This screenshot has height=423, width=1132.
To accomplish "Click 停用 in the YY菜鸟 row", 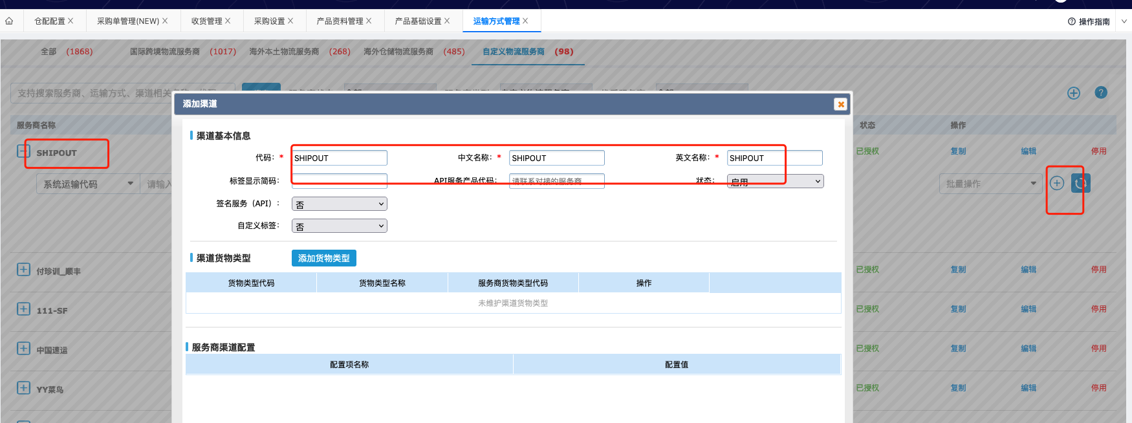I will pos(1099,388).
